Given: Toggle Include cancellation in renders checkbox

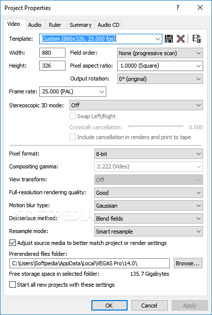Looking at the screenshot, I should point(72,137).
